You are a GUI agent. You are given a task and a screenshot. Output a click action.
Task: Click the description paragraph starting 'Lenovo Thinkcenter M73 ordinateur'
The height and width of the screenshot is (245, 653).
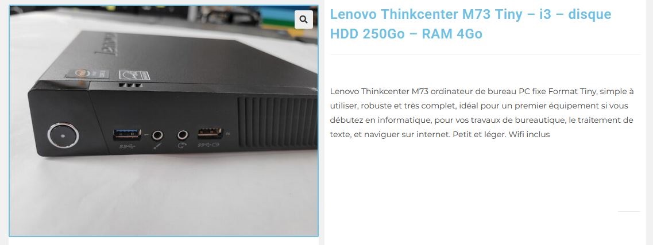click(482, 112)
